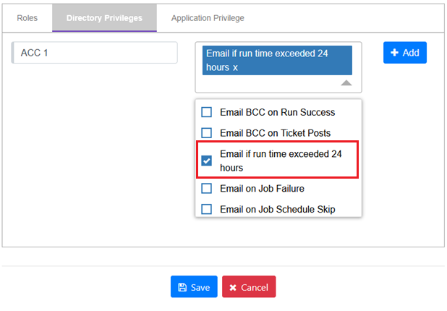Tick the Email on Job Failure checkbox
The image size is (447, 311).
pos(207,189)
